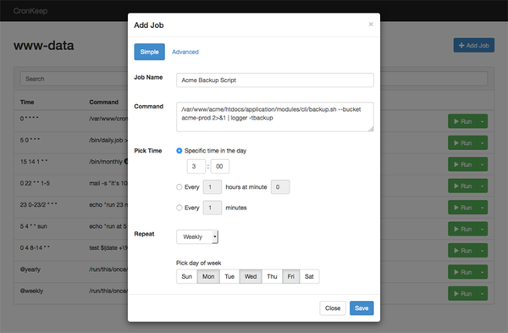Edit the Job Name field
This screenshot has width=508, height=333.
(274, 80)
